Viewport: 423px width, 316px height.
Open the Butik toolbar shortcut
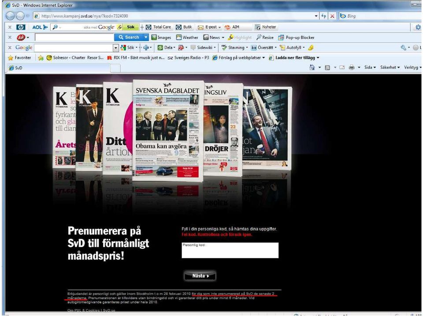(184, 27)
